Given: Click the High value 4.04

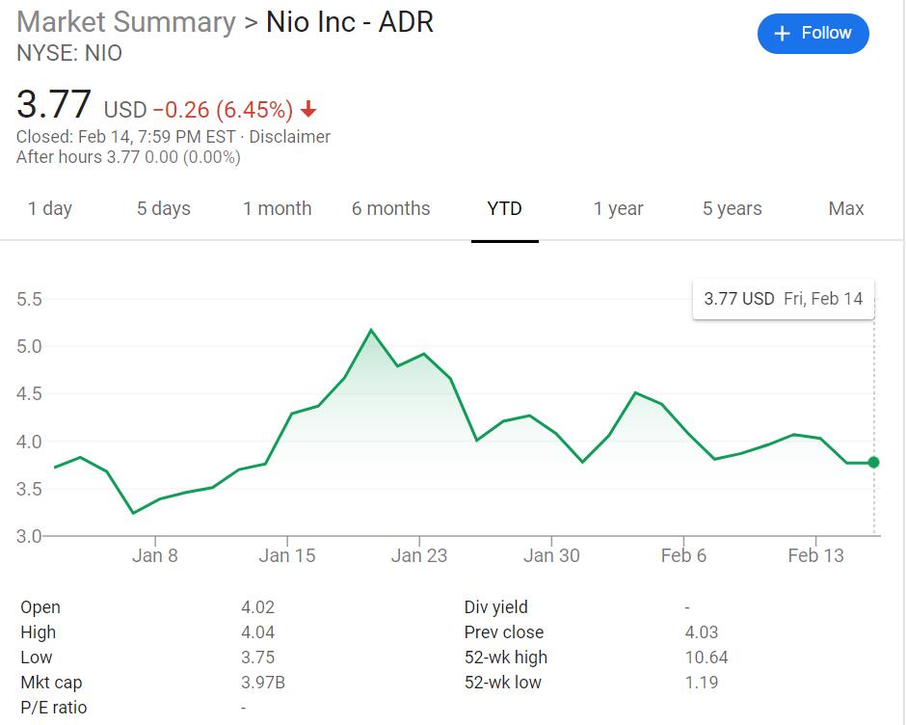Looking at the screenshot, I should (x=257, y=631).
